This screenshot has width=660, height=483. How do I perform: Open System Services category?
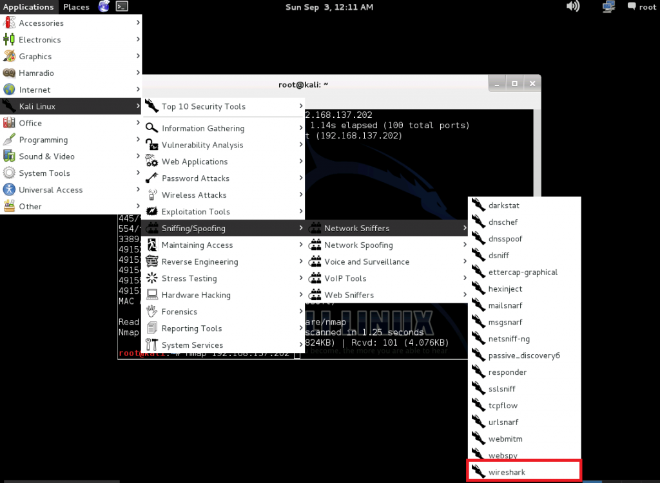tap(223, 345)
